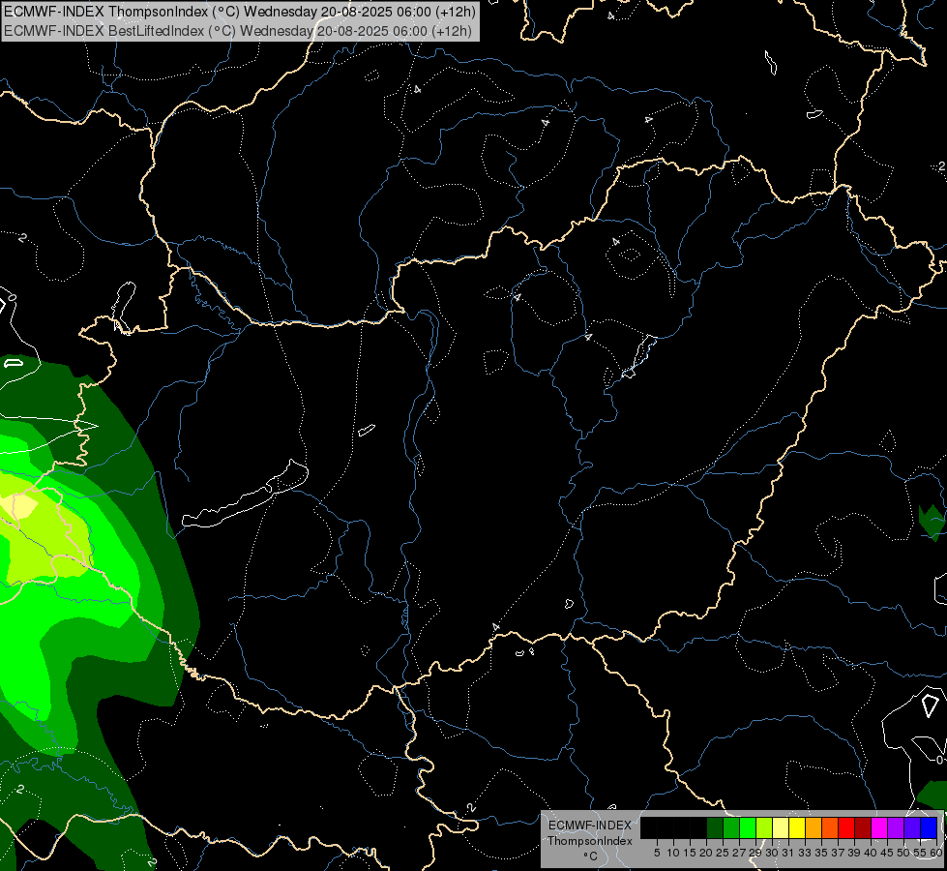947x871 pixels.
Task: Click the violet 50-55 legend swatch
Action: [x=912, y=827]
